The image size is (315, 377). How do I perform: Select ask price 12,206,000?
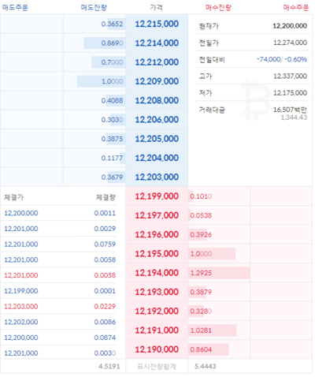pos(157,120)
